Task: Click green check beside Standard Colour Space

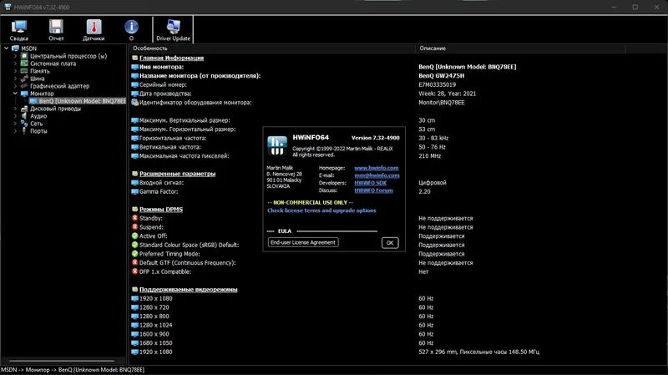Action: (x=134, y=245)
